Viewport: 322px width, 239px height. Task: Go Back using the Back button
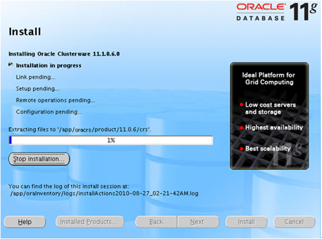pyautogui.click(x=156, y=222)
